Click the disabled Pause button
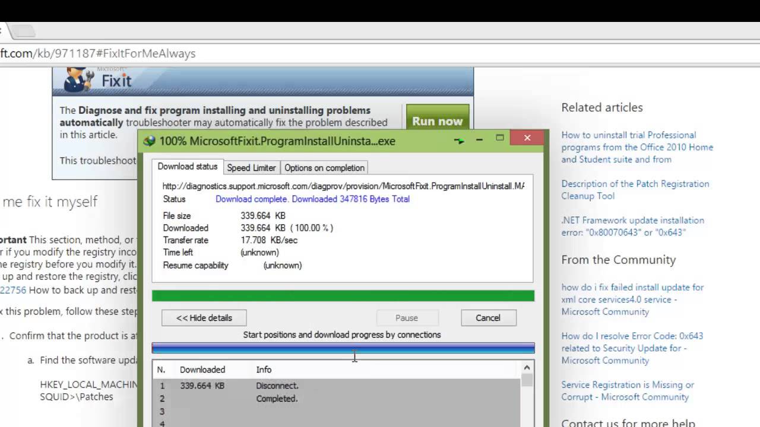The height and width of the screenshot is (427, 760). 407,318
